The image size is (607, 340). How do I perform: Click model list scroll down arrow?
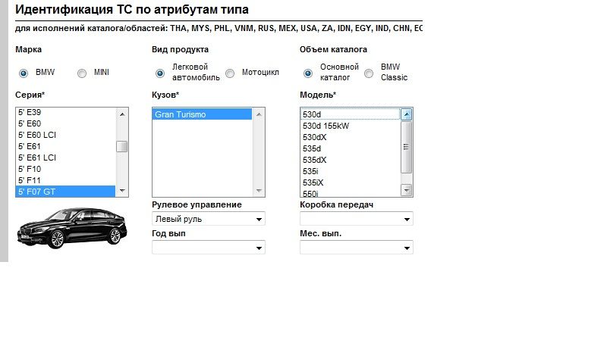pos(407,190)
